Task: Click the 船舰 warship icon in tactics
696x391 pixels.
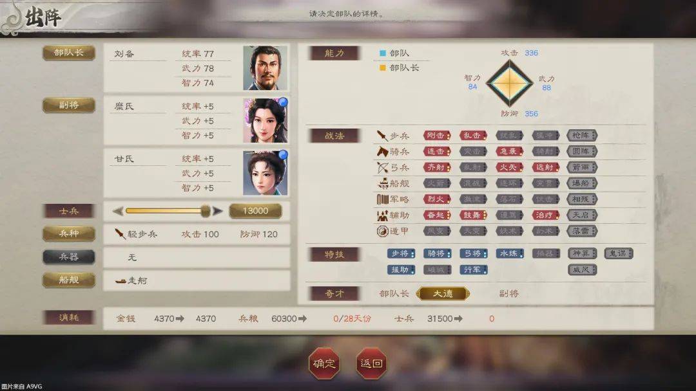Action: click(383, 183)
